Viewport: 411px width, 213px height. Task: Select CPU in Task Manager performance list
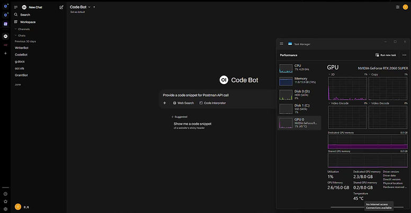299,68
